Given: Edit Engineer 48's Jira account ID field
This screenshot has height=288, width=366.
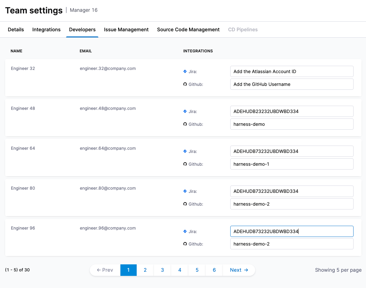Looking at the screenshot, I should 292,111.
